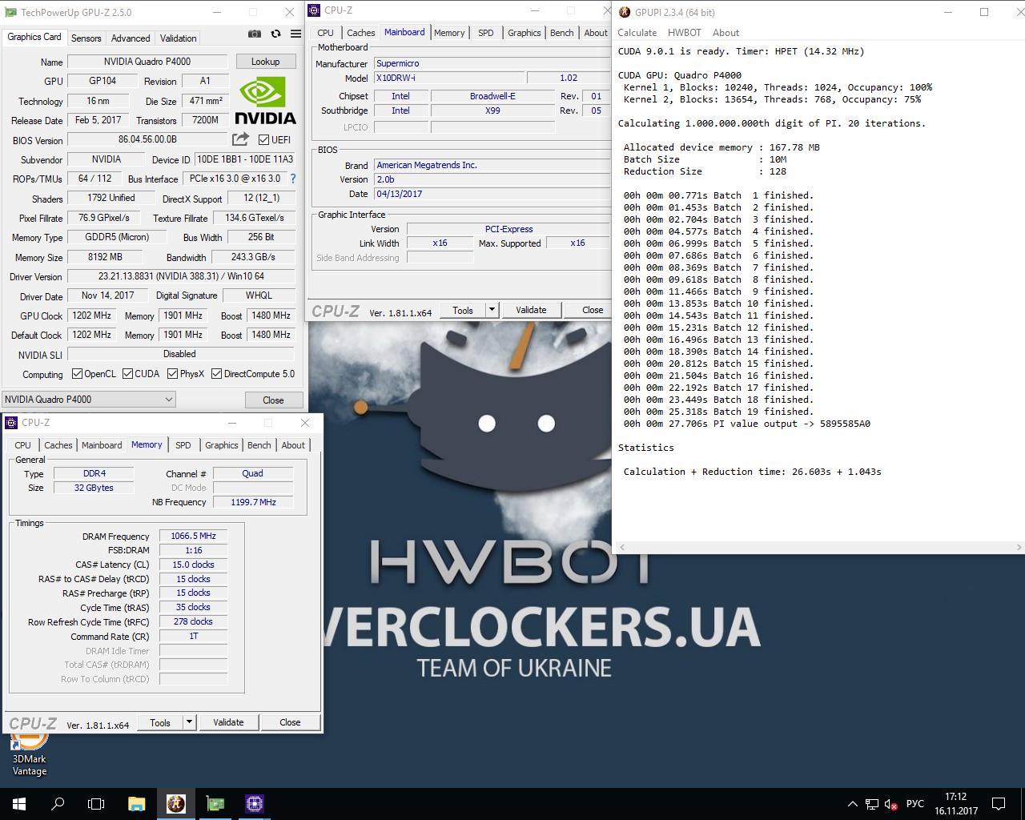Open the Action Center notifications icon
1025x820 pixels.
pyautogui.click(x=999, y=803)
